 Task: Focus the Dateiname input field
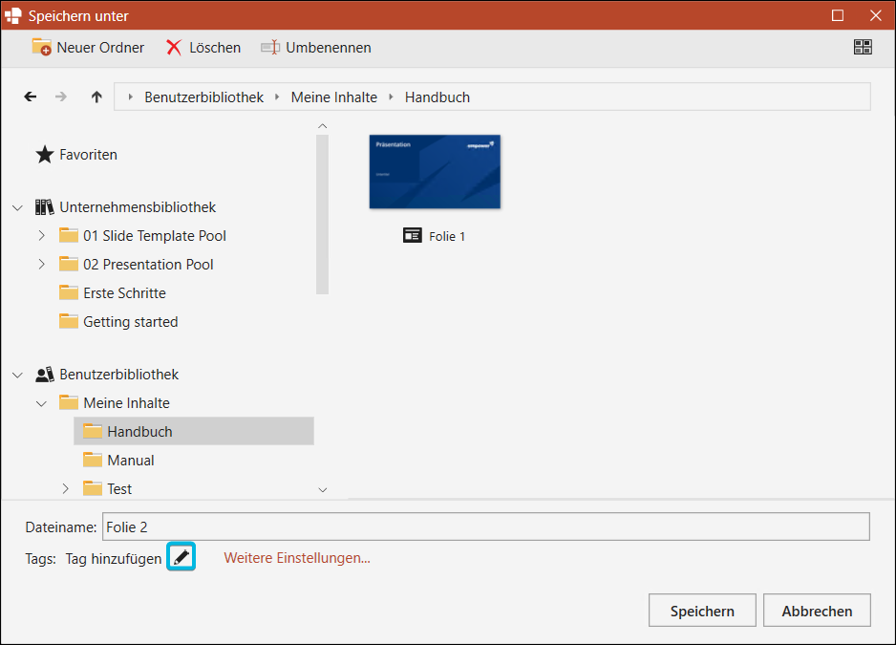tap(486, 527)
